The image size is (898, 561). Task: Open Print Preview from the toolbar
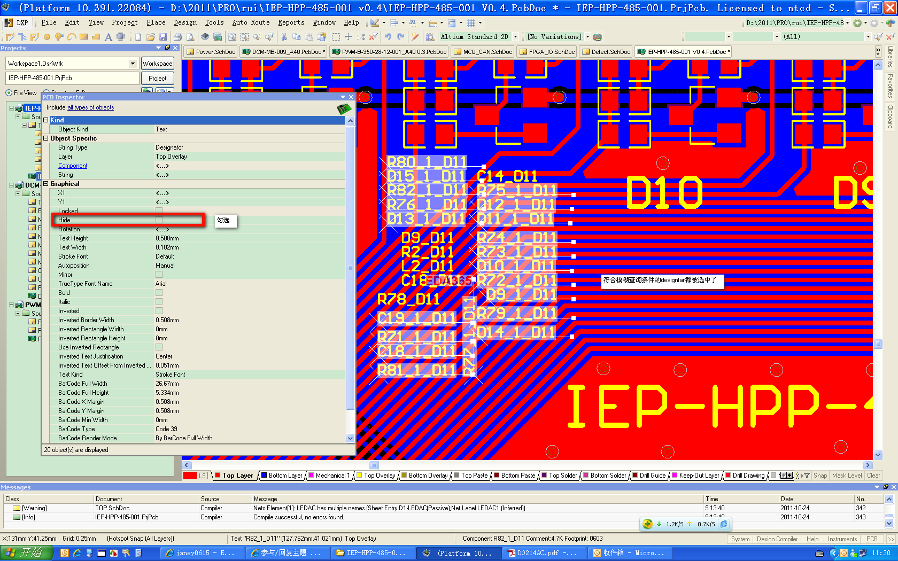tap(190, 37)
